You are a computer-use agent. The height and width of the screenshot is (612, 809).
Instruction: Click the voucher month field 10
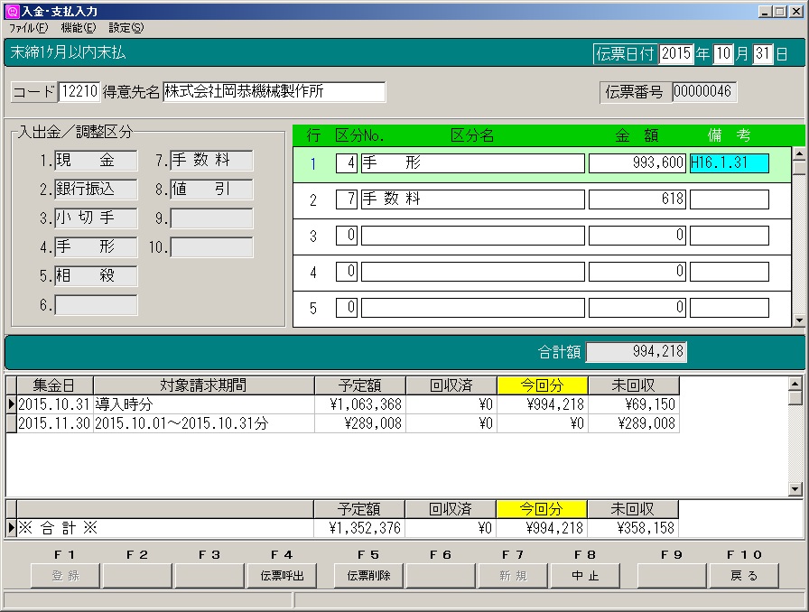(723, 53)
